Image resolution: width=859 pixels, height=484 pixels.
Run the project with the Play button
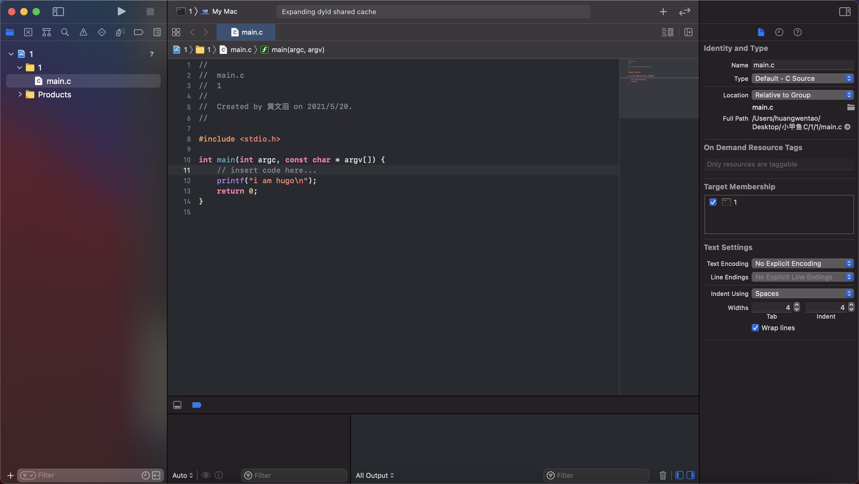tap(121, 11)
